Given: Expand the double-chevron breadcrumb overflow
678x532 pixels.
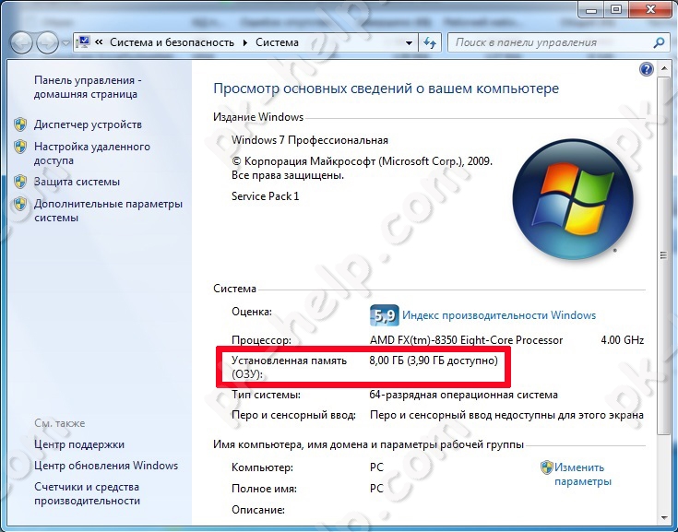Looking at the screenshot, I should (99, 42).
